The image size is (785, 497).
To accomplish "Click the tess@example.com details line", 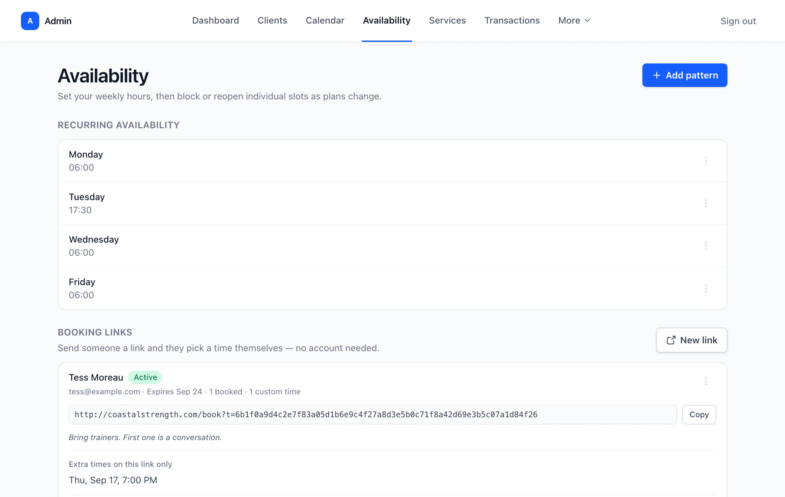I will (184, 392).
